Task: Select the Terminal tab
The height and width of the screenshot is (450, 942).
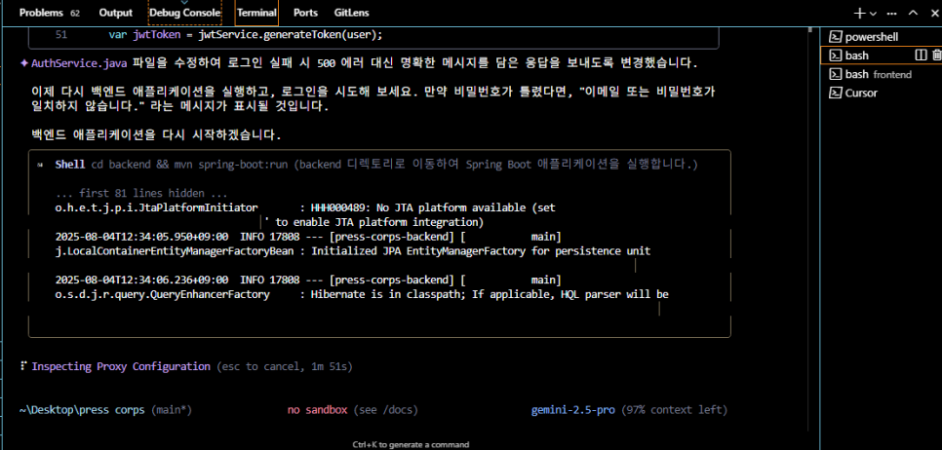Action: [256, 13]
